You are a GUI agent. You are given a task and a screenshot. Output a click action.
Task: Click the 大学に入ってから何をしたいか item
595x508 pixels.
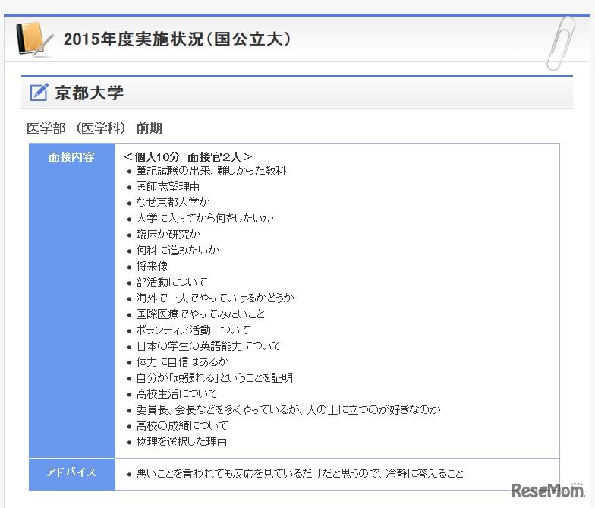click(x=205, y=219)
